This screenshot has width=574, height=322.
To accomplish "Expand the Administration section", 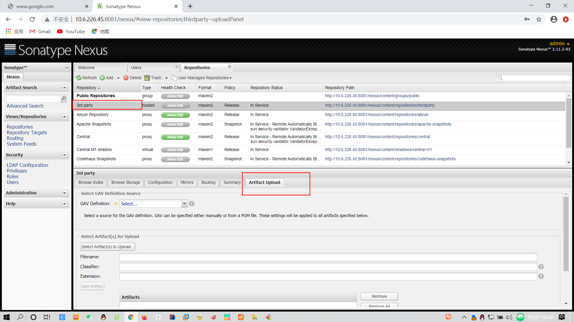I will [x=64, y=193].
